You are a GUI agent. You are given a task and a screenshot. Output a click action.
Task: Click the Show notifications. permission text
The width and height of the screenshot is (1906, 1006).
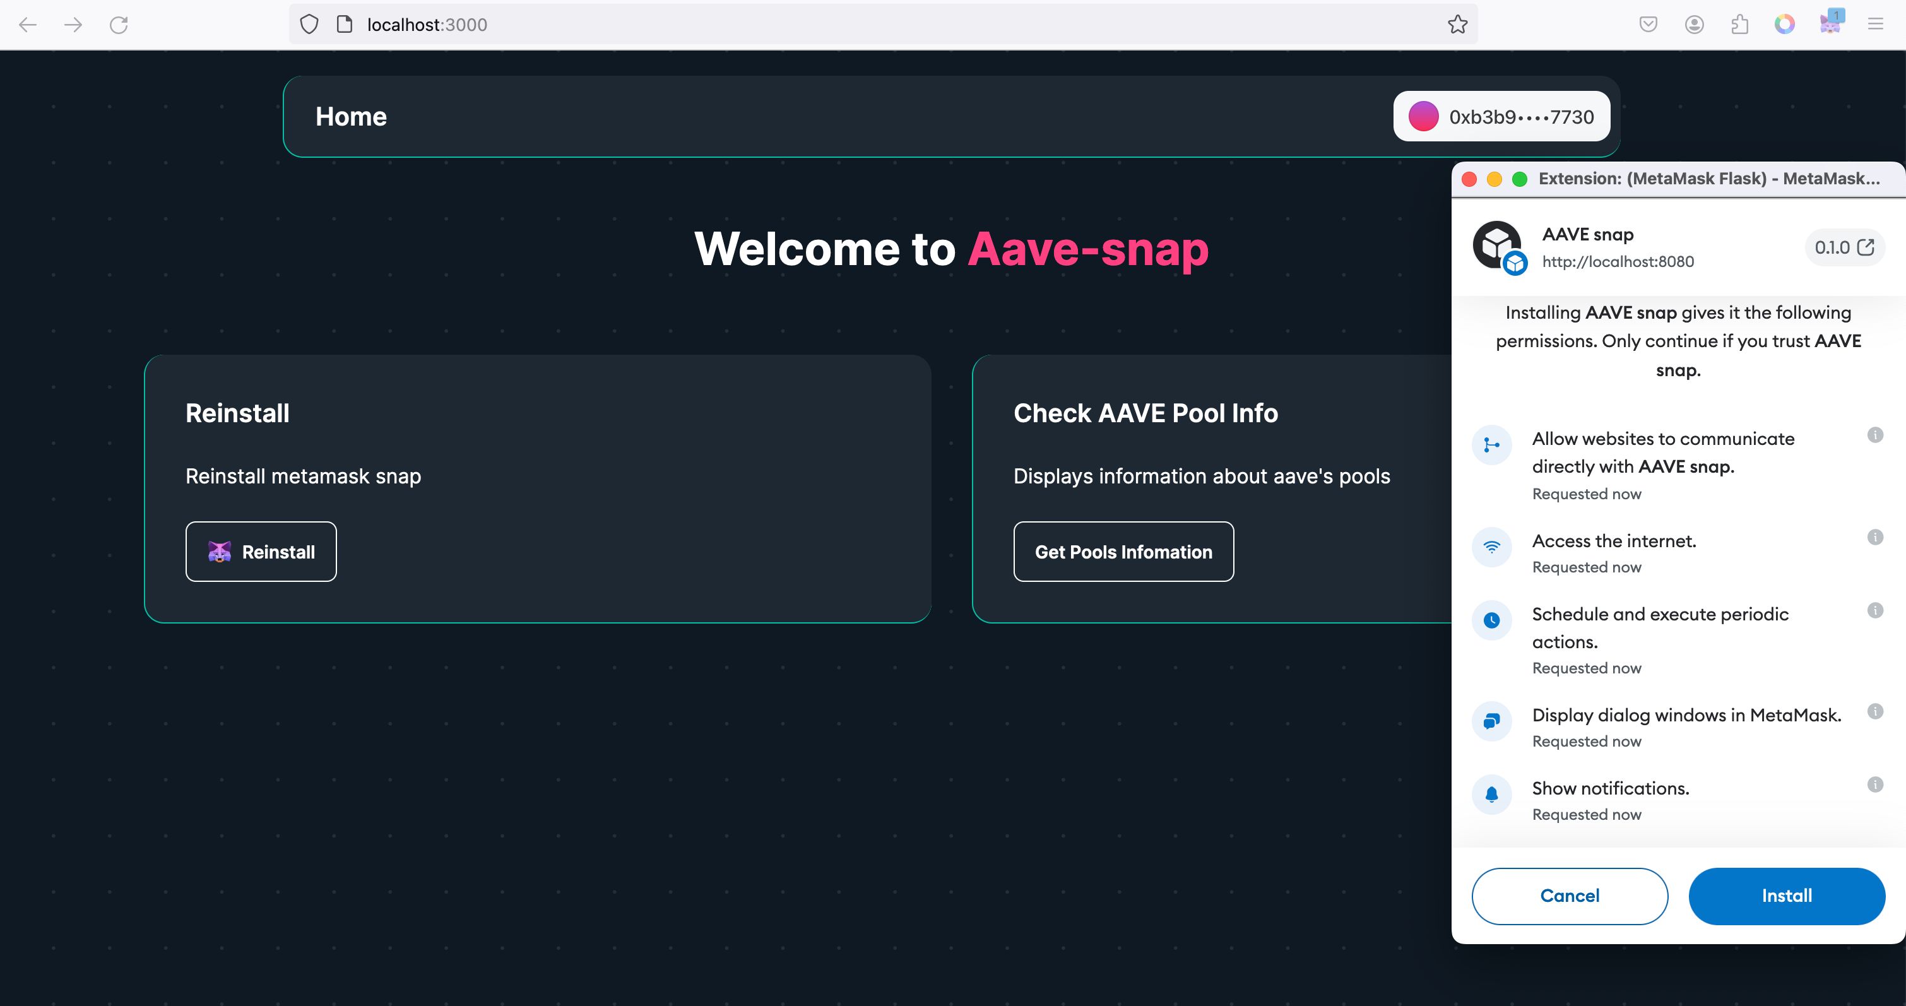pyautogui.click(x=1611, y=788)
